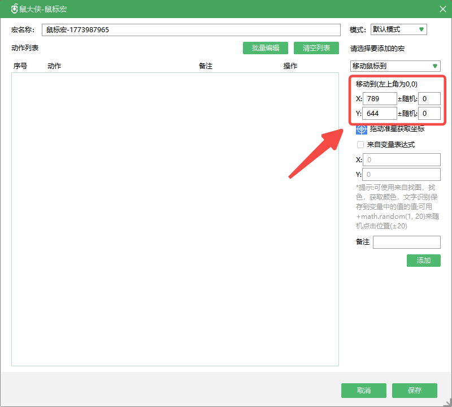Viewport: 452px width, 407px height.
Task: Click the Y coordinate field showing 644
Action: click(x=380, y=114)
